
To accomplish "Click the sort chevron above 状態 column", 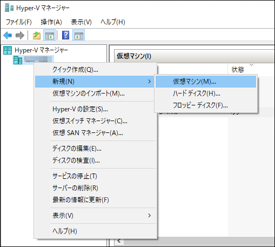I will [251, 65].
